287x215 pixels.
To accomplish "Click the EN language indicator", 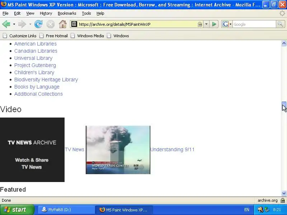I will coord(246,210).
